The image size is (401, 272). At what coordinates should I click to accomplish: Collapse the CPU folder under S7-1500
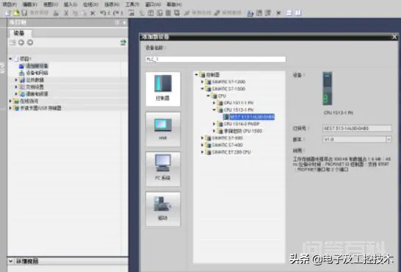(208, 96)
